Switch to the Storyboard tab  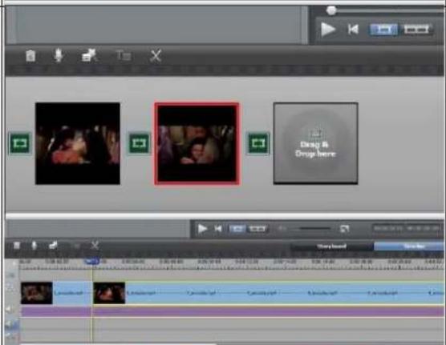[x=331, y=247]
